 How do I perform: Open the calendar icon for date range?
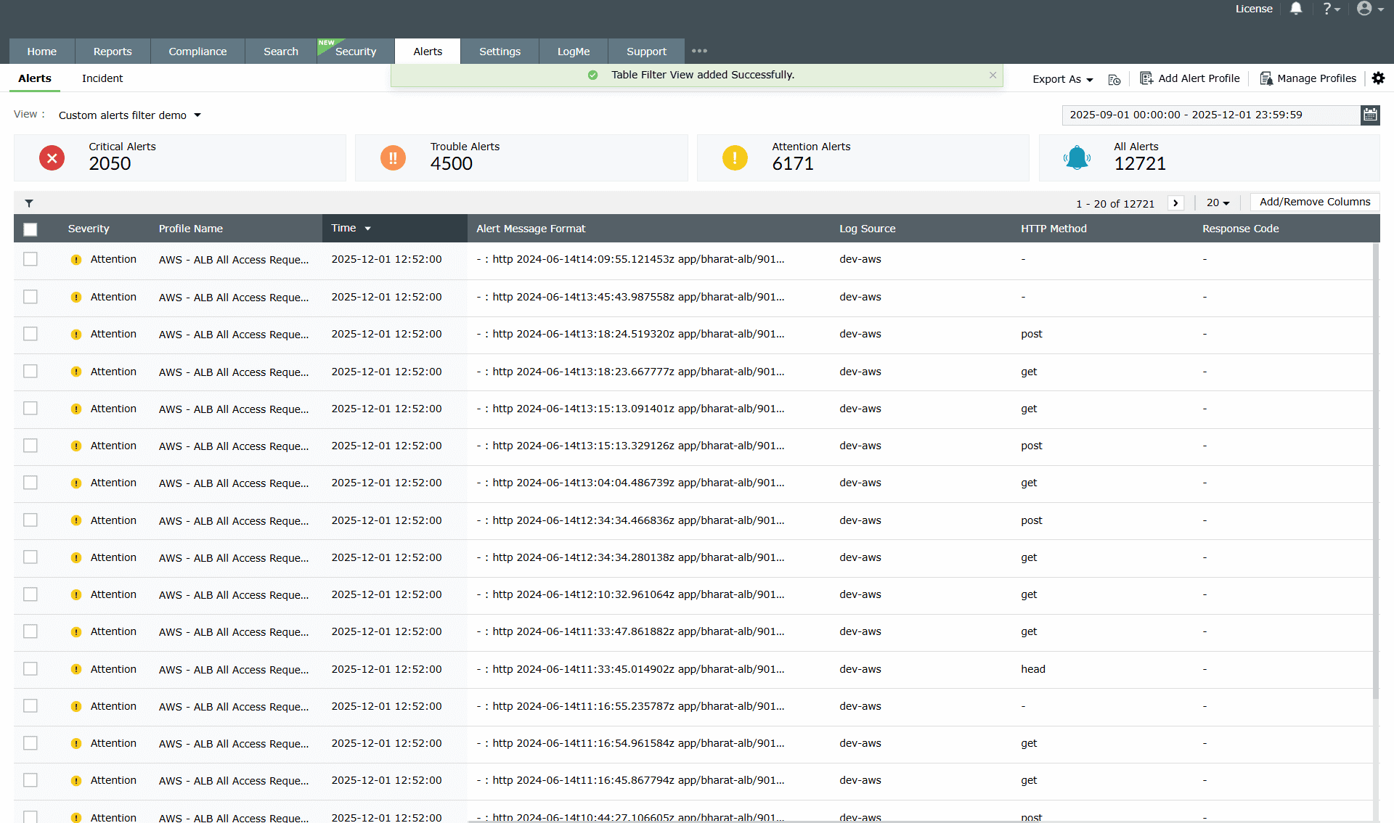pyautogui.click(x=1370, y=115)
